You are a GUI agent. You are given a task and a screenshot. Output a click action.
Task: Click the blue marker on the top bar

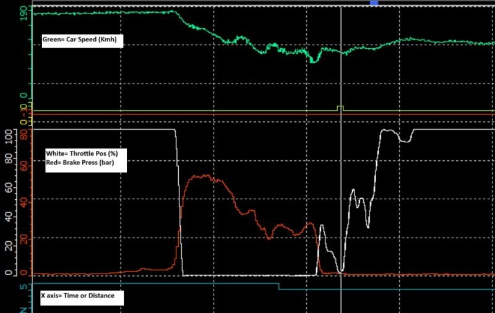[x=374, y=3]
